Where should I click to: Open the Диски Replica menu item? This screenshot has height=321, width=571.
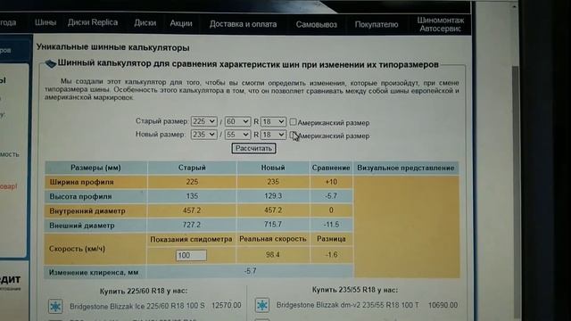93,22
